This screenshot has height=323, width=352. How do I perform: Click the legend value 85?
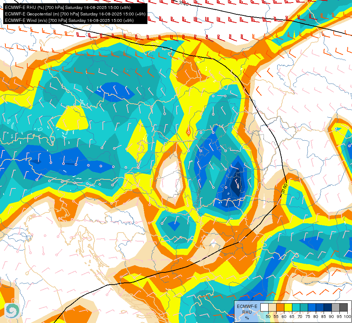(324, 317)
